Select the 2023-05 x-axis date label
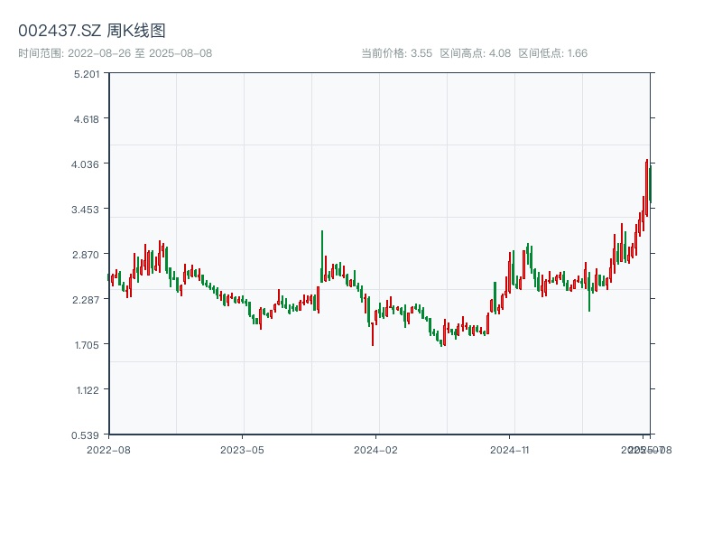This screenshot has width=722, height=542. 242,449
